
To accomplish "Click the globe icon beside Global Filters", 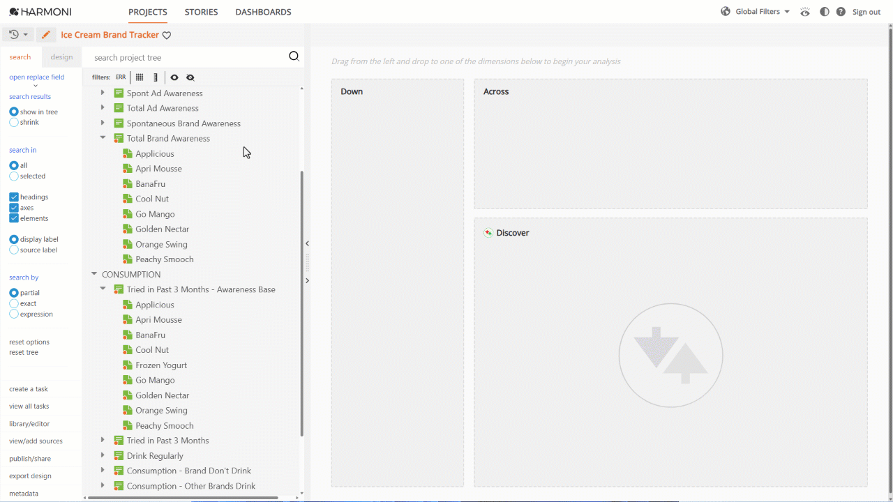I will [x=726, y=11].
